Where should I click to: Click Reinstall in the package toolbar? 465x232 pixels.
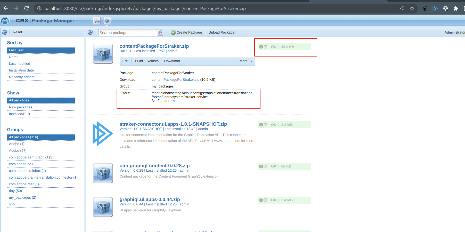(153, 61)
